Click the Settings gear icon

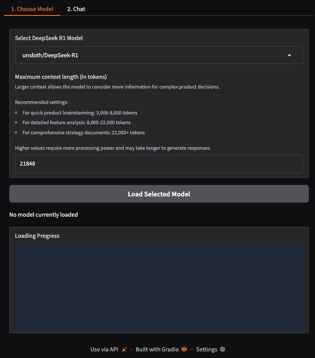click(x=222, y=349)
